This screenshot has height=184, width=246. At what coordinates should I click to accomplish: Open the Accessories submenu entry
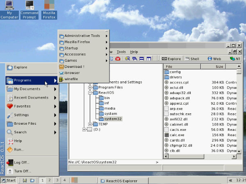(75, 54)
